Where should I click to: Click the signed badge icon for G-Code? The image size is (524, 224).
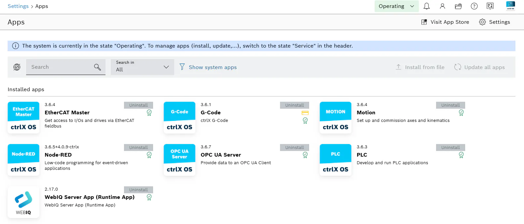pos(305,121)
